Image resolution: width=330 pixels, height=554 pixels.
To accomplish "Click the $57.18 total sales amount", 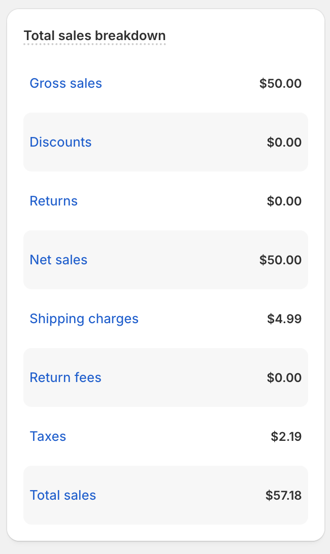I will 283,496.
